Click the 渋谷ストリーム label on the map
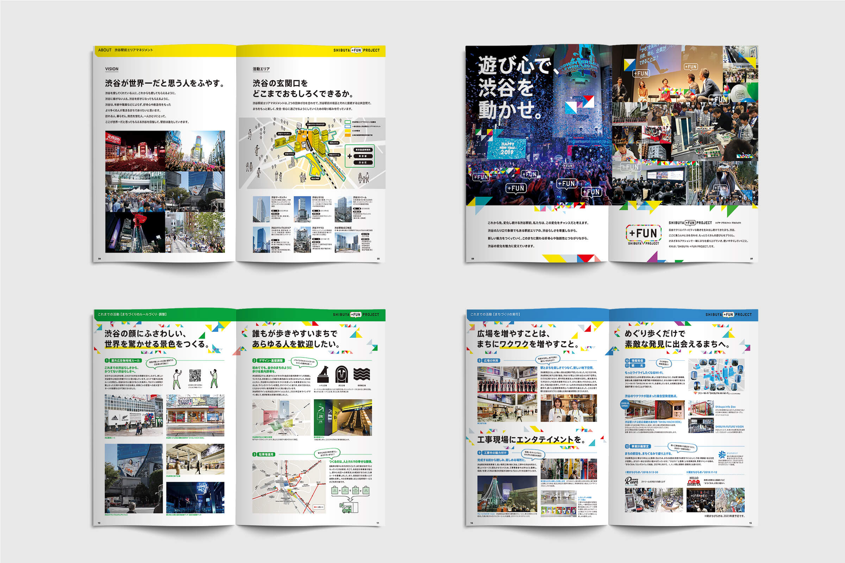845x563 pixels. [334, 155]
